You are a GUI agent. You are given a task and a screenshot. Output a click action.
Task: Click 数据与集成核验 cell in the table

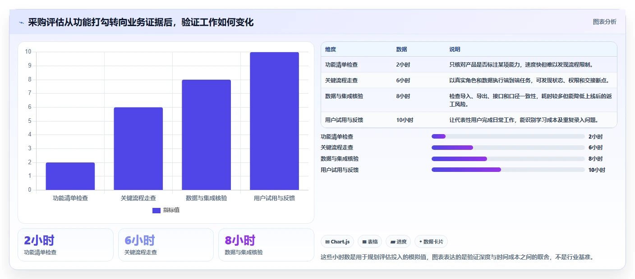pyautogui.click(x=344, y=96)
